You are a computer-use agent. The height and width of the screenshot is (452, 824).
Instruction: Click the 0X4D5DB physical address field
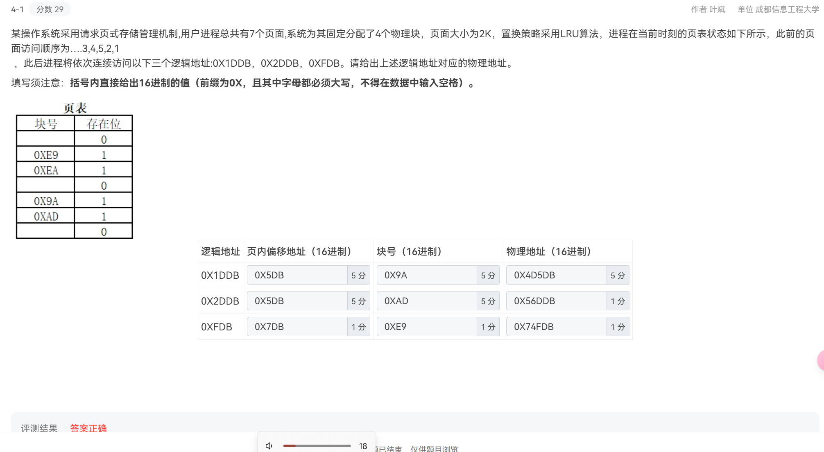click(x=556, y=275)
